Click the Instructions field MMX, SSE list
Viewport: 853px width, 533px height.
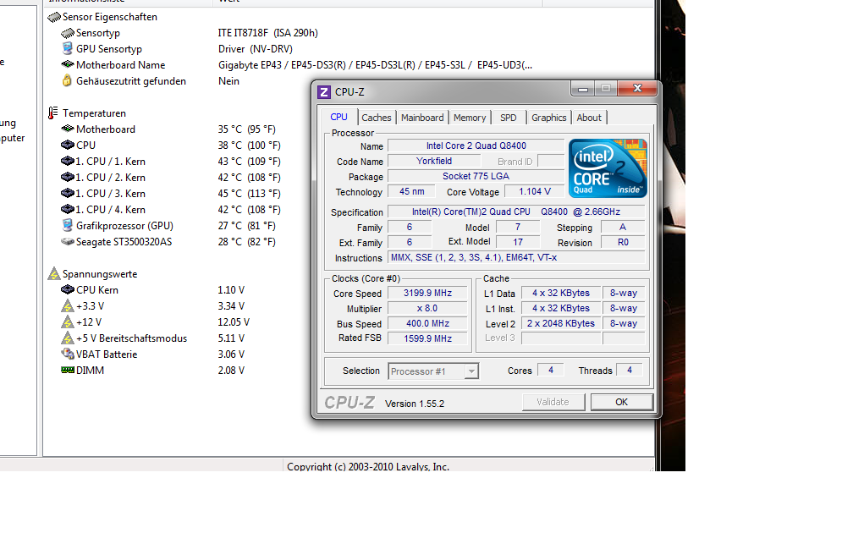coord(516,258)
